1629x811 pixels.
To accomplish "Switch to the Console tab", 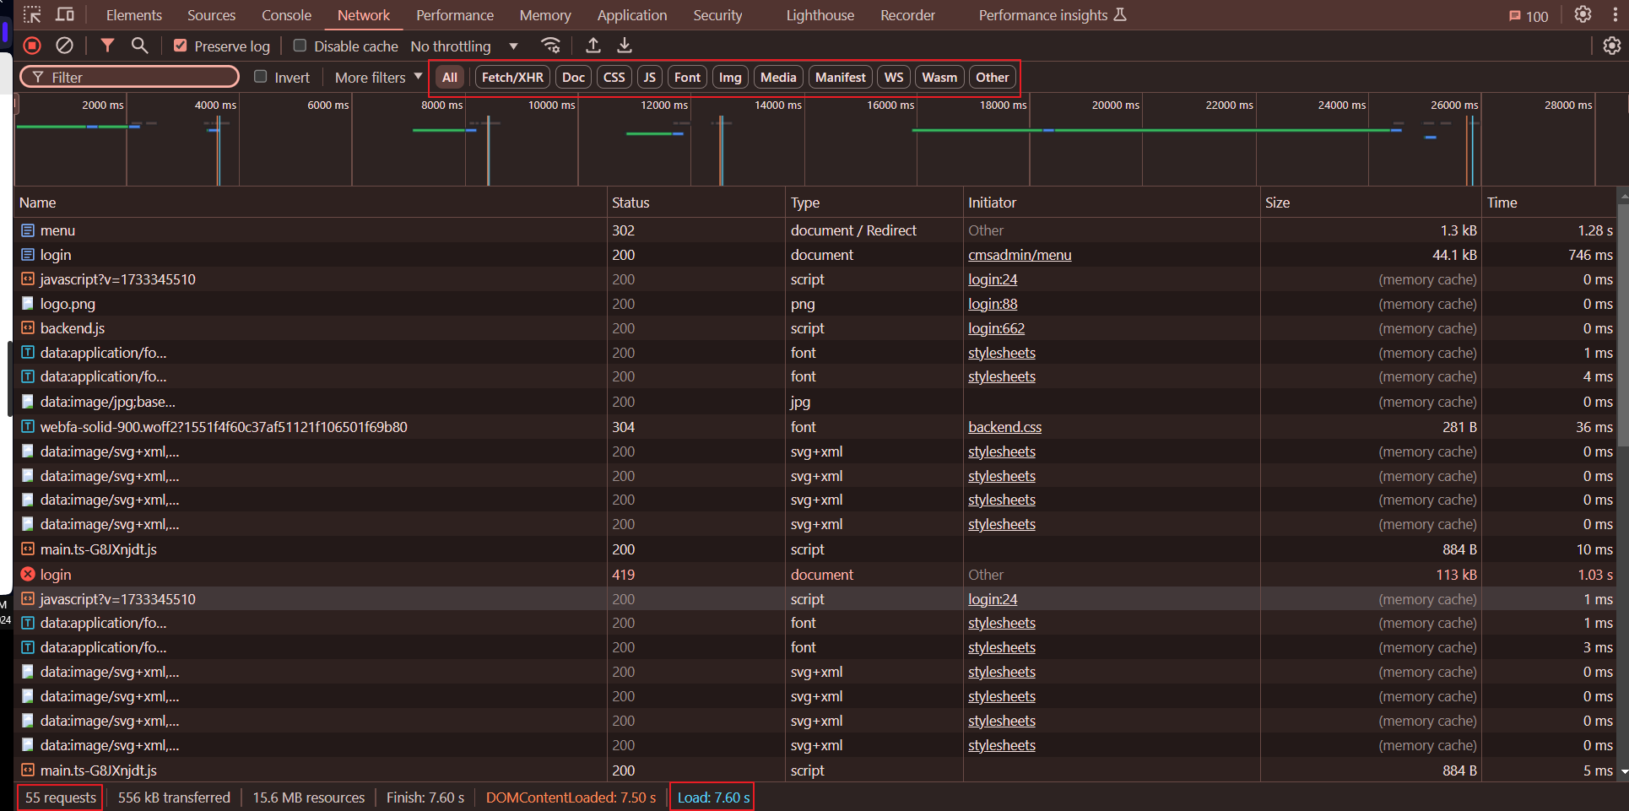I will pos(286,15).
